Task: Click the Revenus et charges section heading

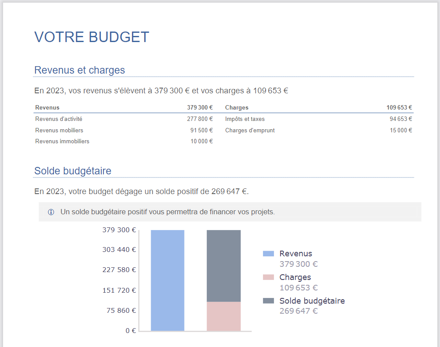Action: [x=79, y=70]
